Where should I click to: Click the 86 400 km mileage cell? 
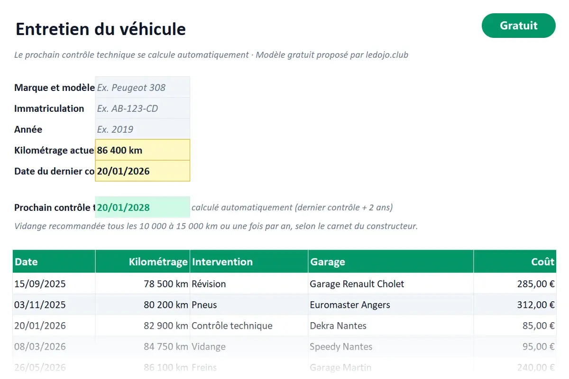tap(142, 150)
